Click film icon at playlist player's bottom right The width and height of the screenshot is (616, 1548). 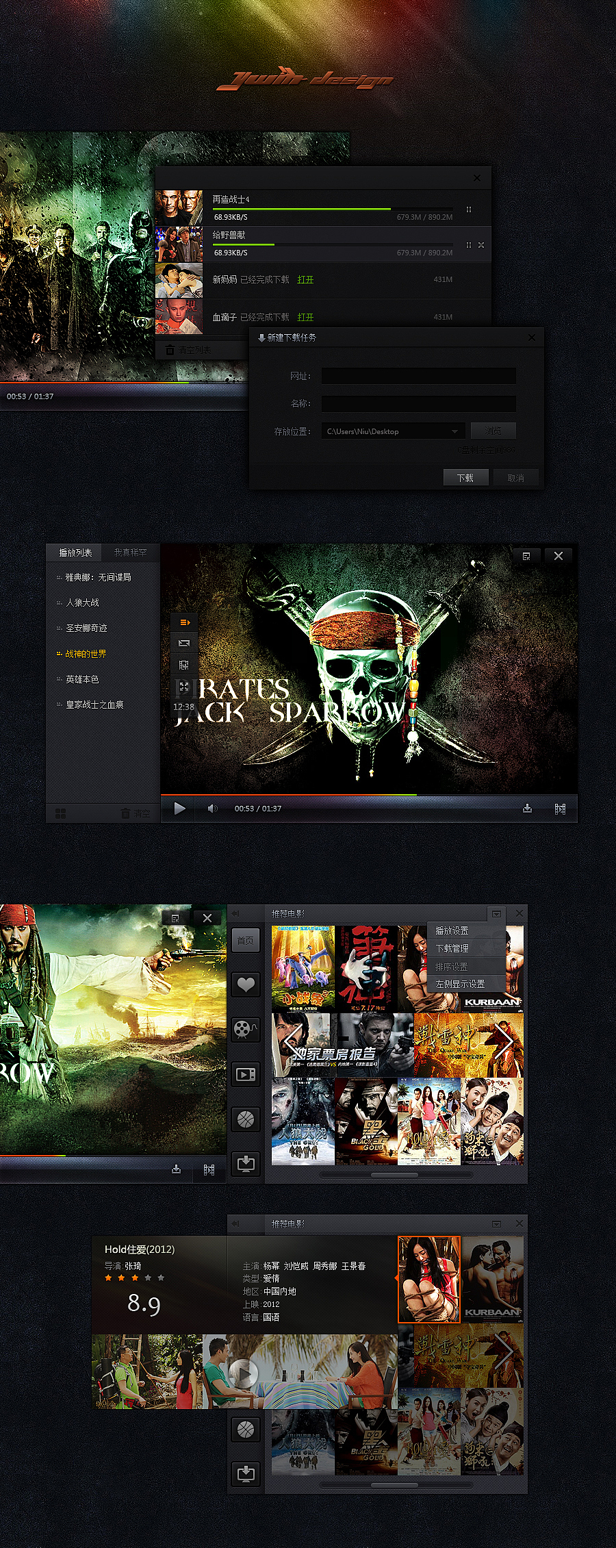tap(560, 809)
